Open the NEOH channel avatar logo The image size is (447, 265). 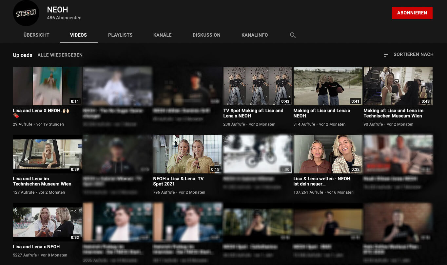[x=26, y=13]
